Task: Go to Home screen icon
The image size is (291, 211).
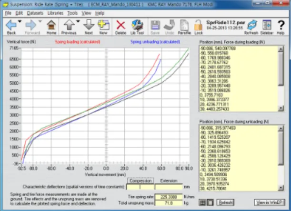Action: 51,25
